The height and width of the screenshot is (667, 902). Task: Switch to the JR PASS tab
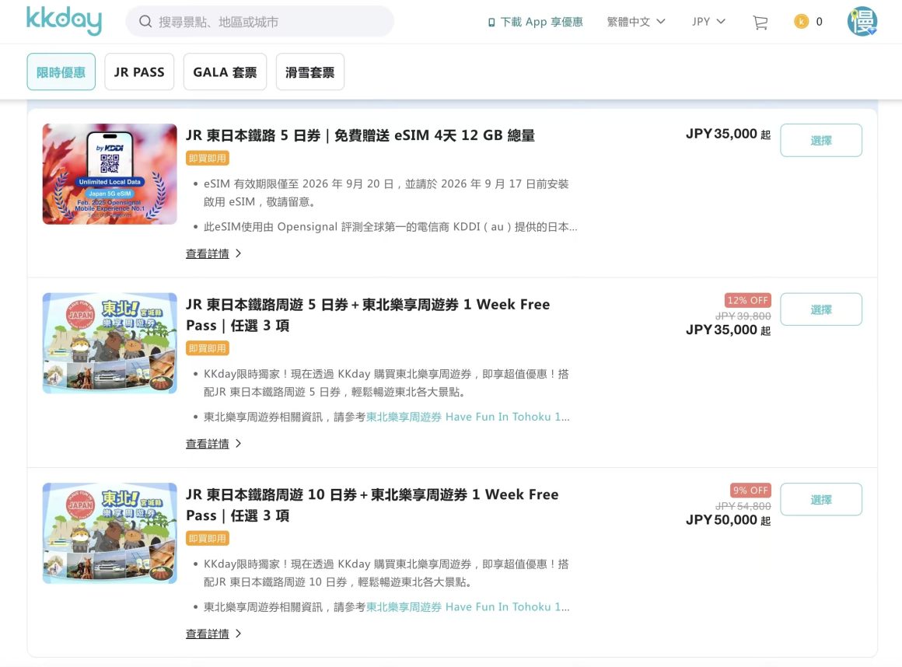click(x=139, y=72)
